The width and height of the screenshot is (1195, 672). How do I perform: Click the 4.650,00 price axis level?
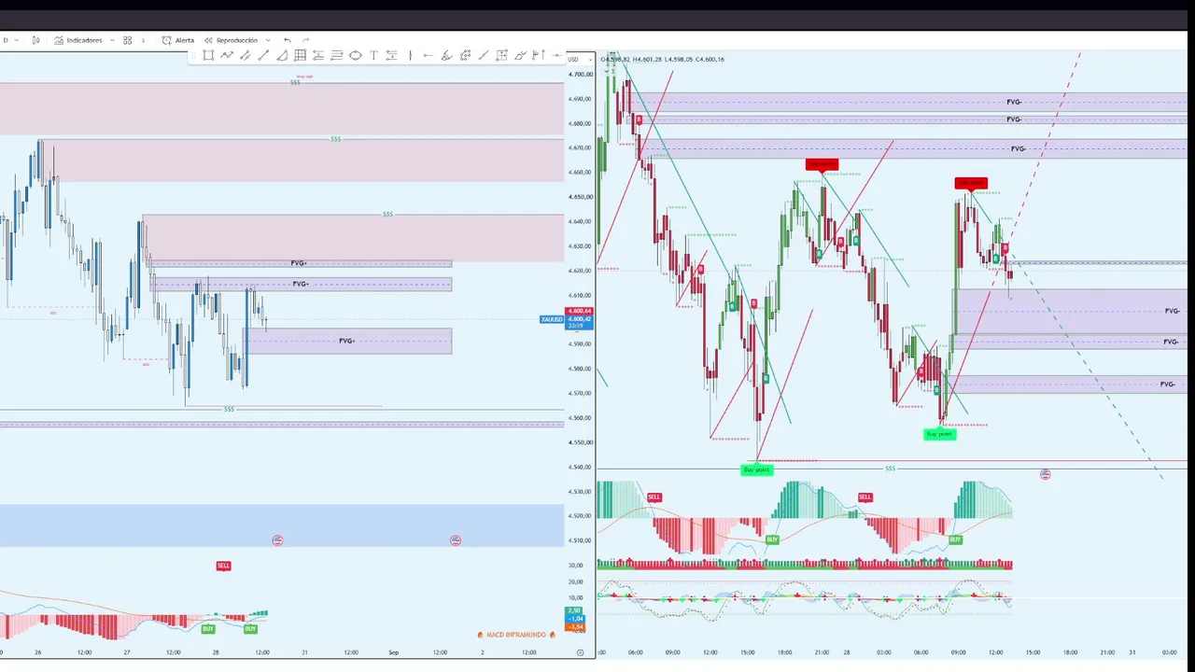coord(581,197)
